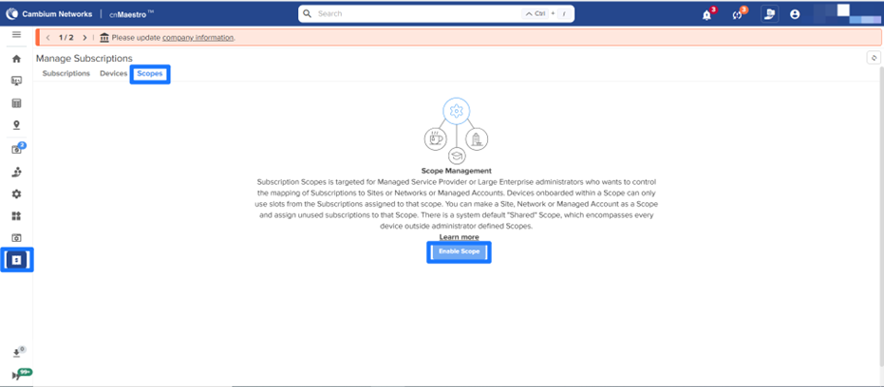
Task: Open the map location pin sidebar icon
Action: tap(16, 125)
